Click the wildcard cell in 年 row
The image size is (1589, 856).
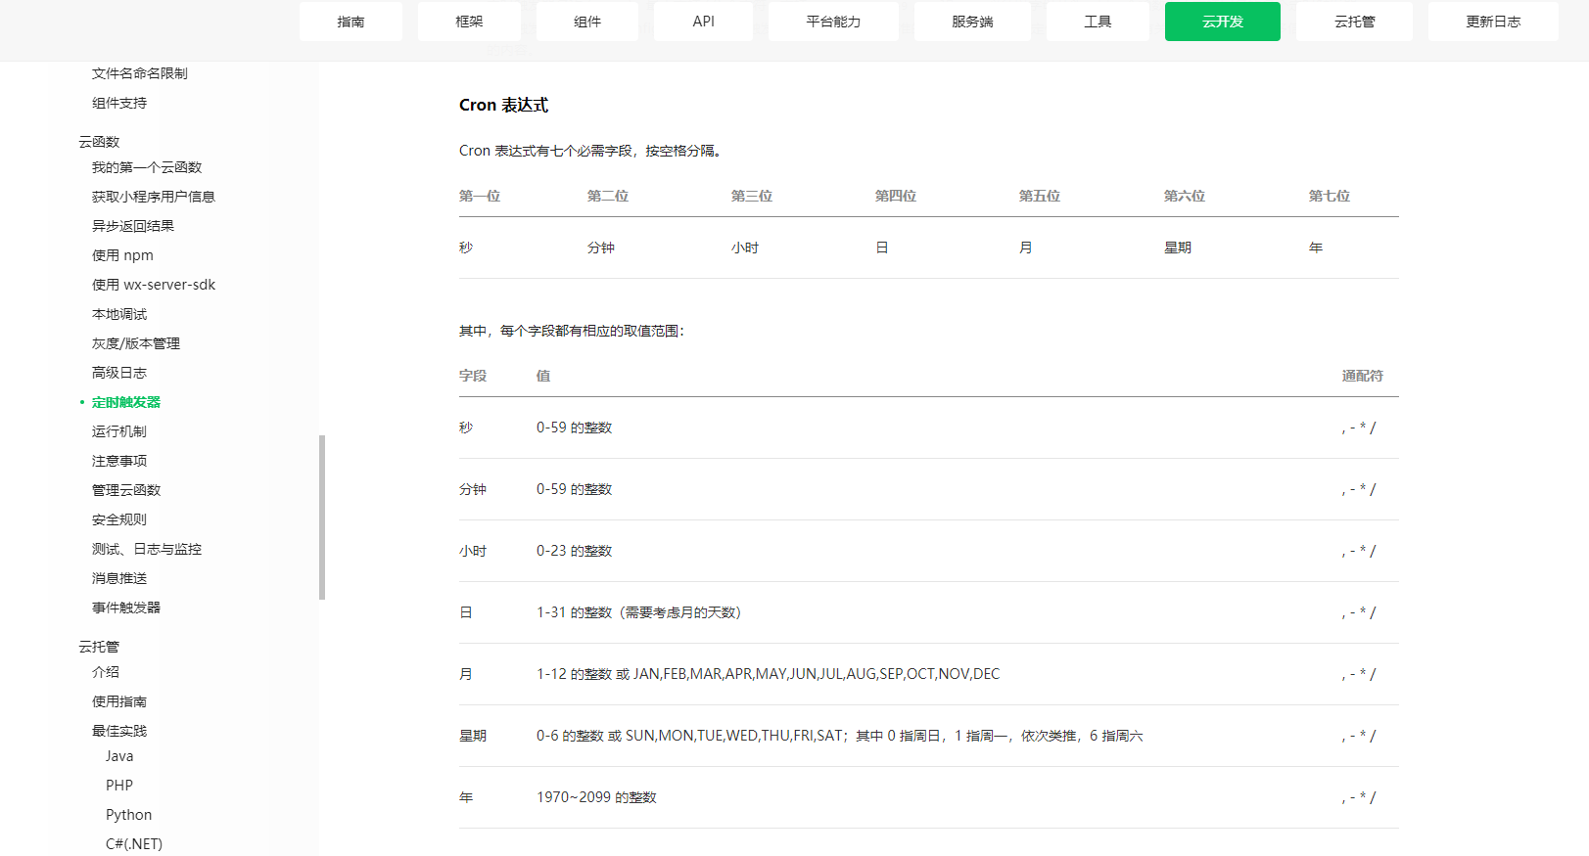pyautogui.click(x=1359, y=797)
